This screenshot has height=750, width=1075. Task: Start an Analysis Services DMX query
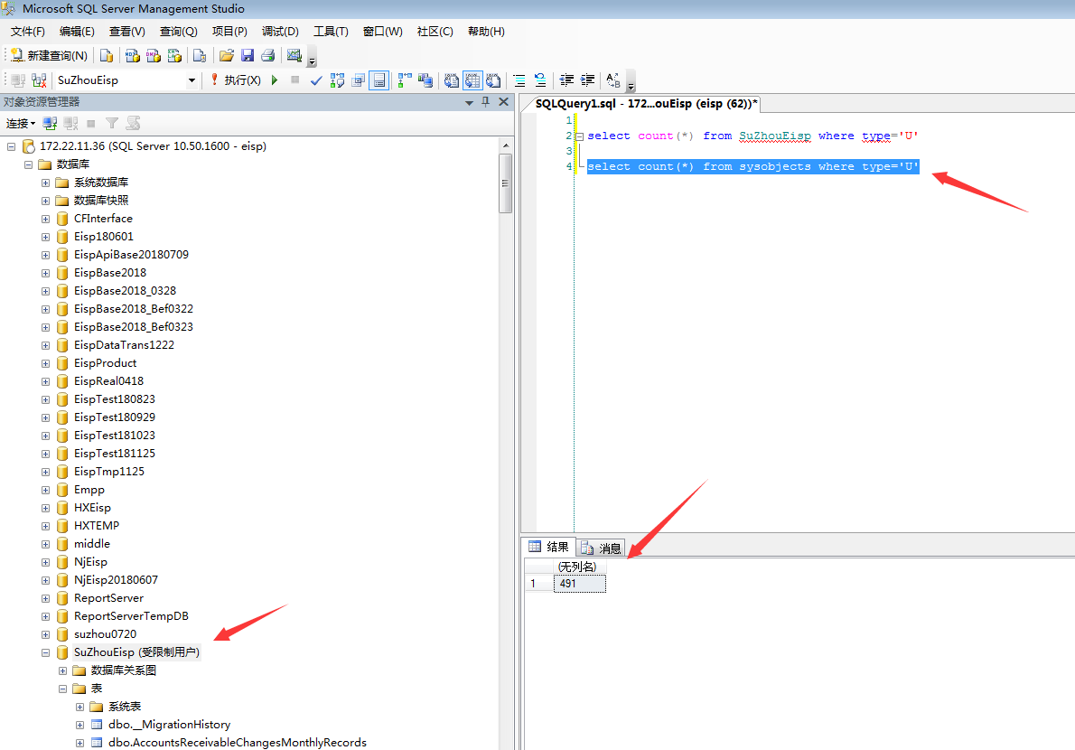pos(154,55)
